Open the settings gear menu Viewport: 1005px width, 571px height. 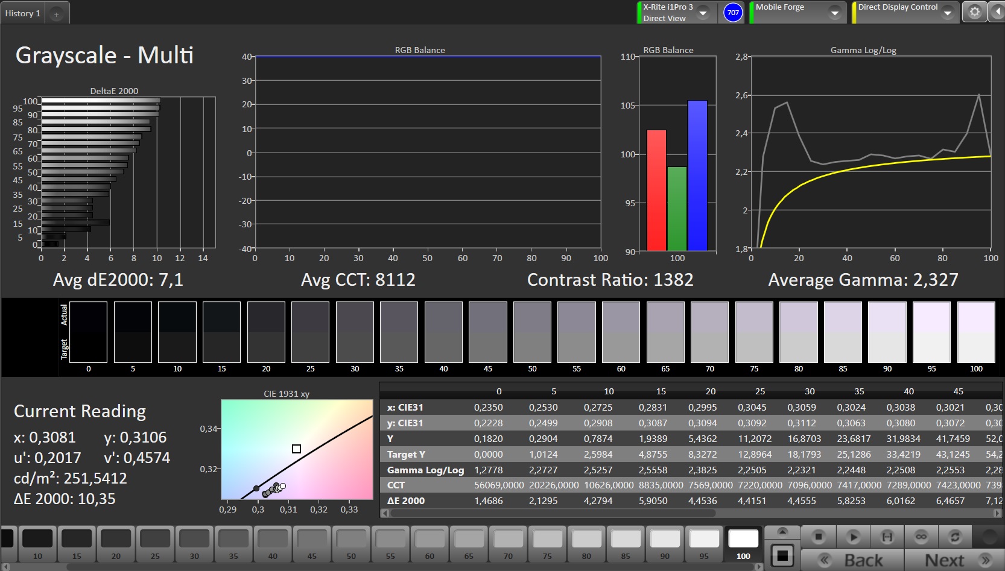click(x=974, y=12)
